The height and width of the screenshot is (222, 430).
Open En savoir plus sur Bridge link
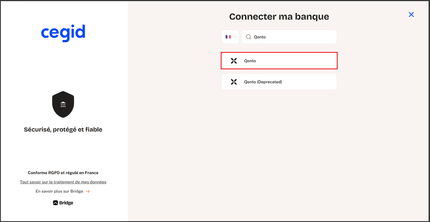pyautogui.click(x=59, y=191)
